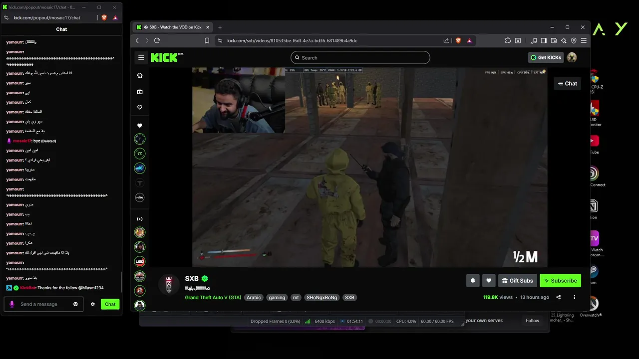
Task: Click the bookmark icon beside address bar
Action: click(x=207, y=41)
